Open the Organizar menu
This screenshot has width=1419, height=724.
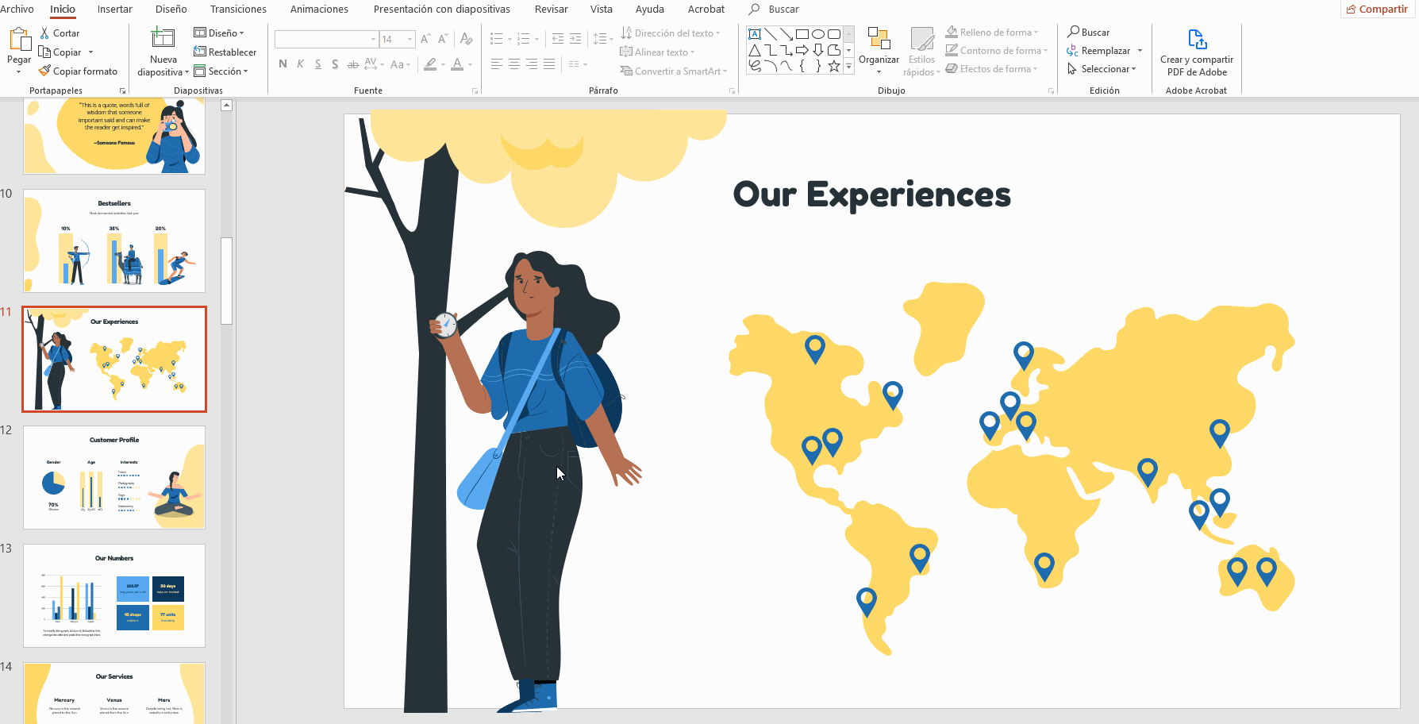pos(879,51)
